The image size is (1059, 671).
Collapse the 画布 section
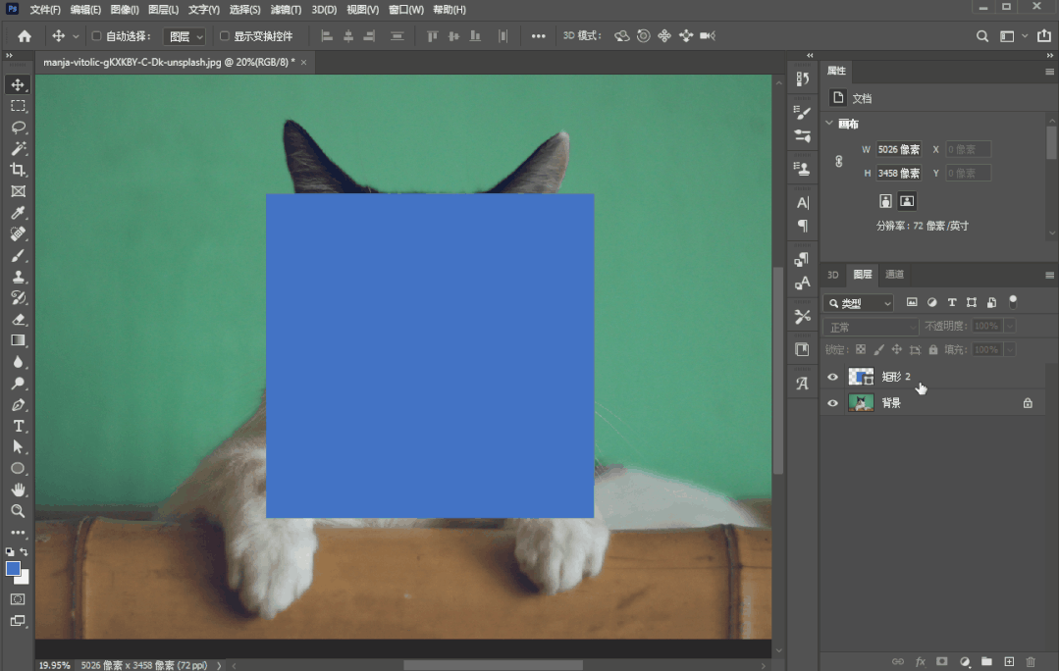pyautogui.click(x=829, y=123)
